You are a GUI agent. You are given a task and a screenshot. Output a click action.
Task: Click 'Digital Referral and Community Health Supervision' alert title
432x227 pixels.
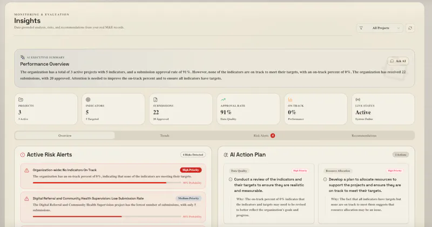88,198
